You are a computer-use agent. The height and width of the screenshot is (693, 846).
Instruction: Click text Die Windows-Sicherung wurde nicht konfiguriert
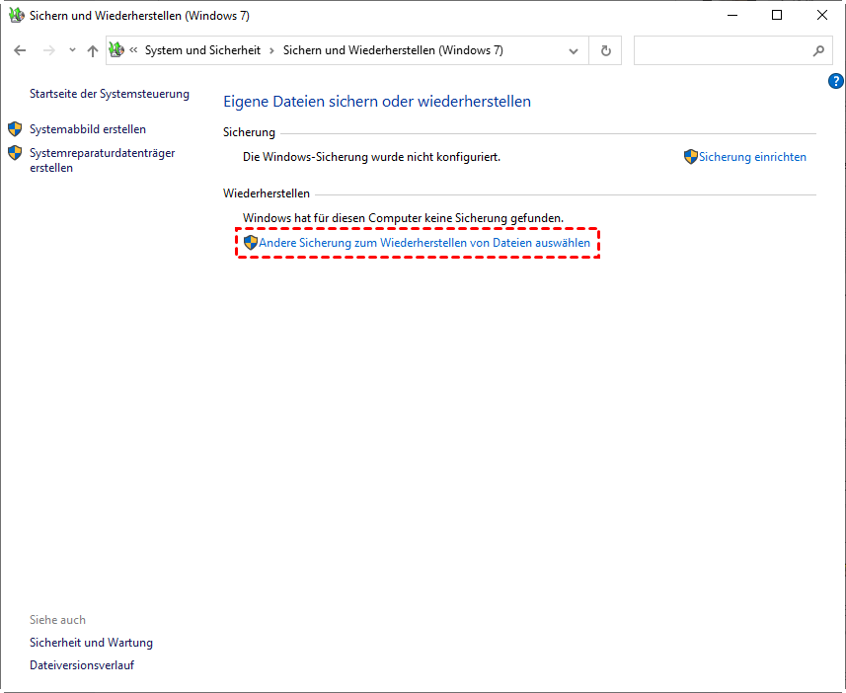pyautogui.click(x=372, y=157)
